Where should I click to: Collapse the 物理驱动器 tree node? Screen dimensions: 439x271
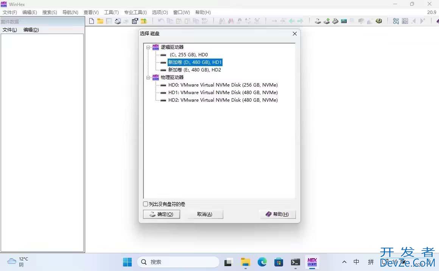pos(148,77)
